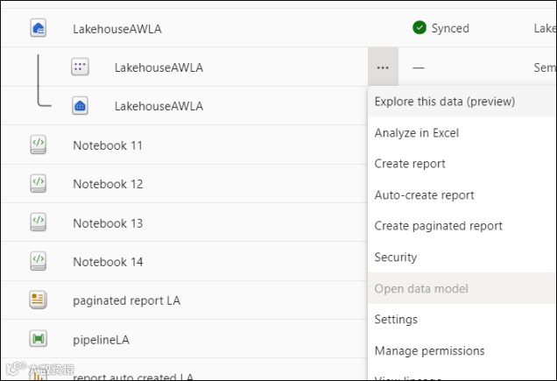This screenshot has width=557, height=381.
Task: Open Security from the context menu
Action: [396, 258]
